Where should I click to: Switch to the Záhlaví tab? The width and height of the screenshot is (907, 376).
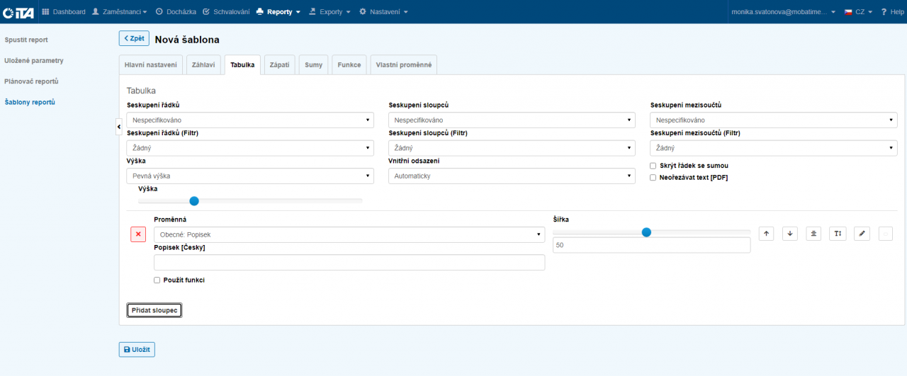pyautogui.click(x=205, y=65)
